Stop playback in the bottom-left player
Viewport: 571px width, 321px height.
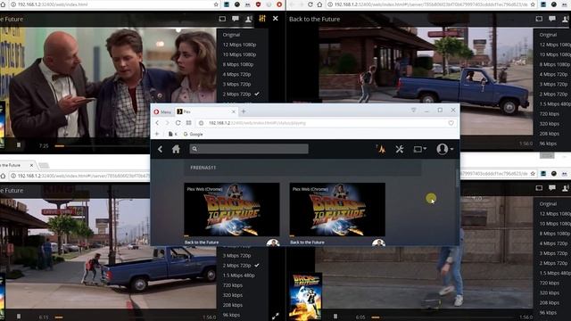pos(19,317)
